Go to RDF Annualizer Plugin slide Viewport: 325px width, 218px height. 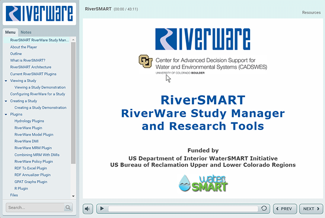(x=32, y=175)
